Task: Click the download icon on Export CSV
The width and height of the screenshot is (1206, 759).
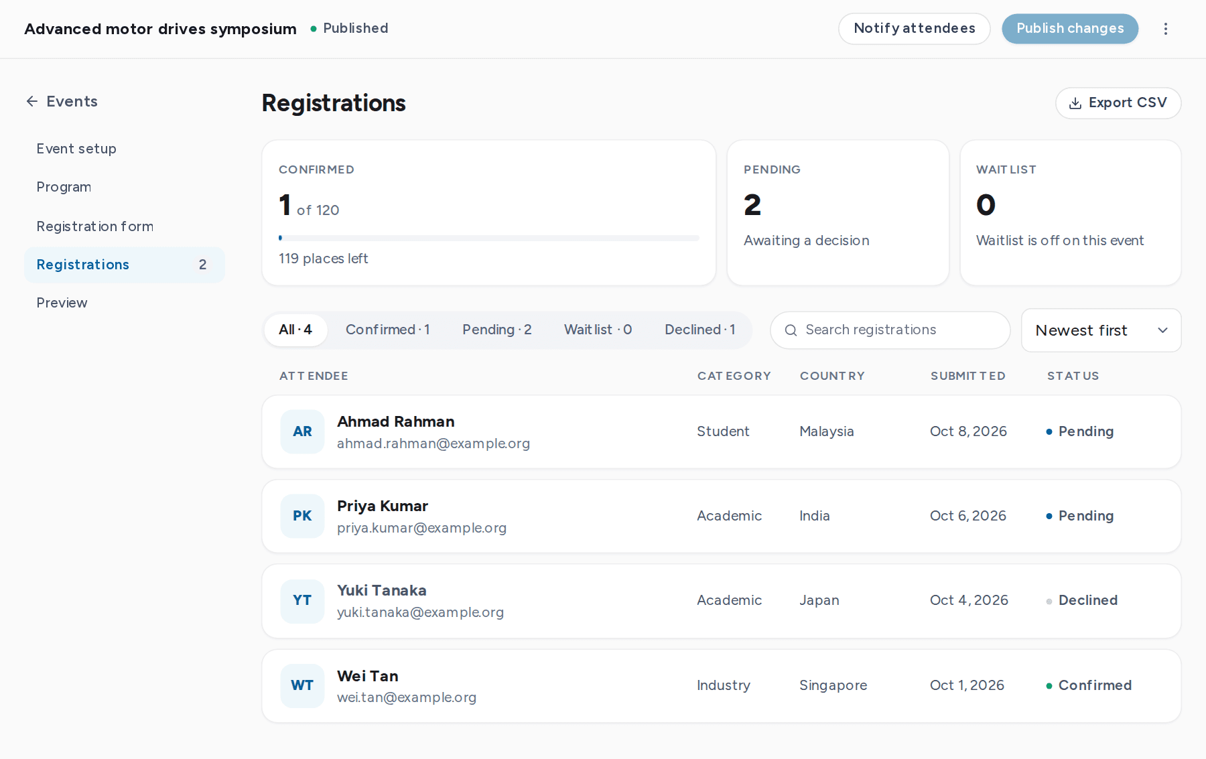Action: tap(1075, 103)
